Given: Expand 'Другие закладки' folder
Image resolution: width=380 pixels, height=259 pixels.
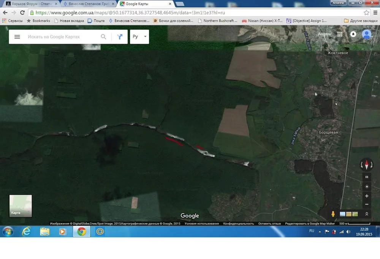Looking at the screenshot, I should pos(361,21).
